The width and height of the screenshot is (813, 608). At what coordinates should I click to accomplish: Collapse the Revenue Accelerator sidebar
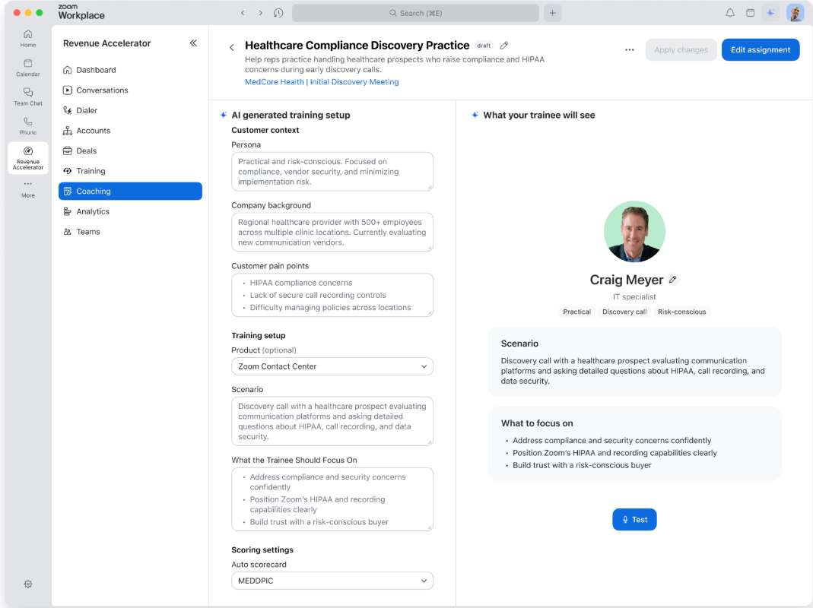pyautogui.click(x=193, y=43)
